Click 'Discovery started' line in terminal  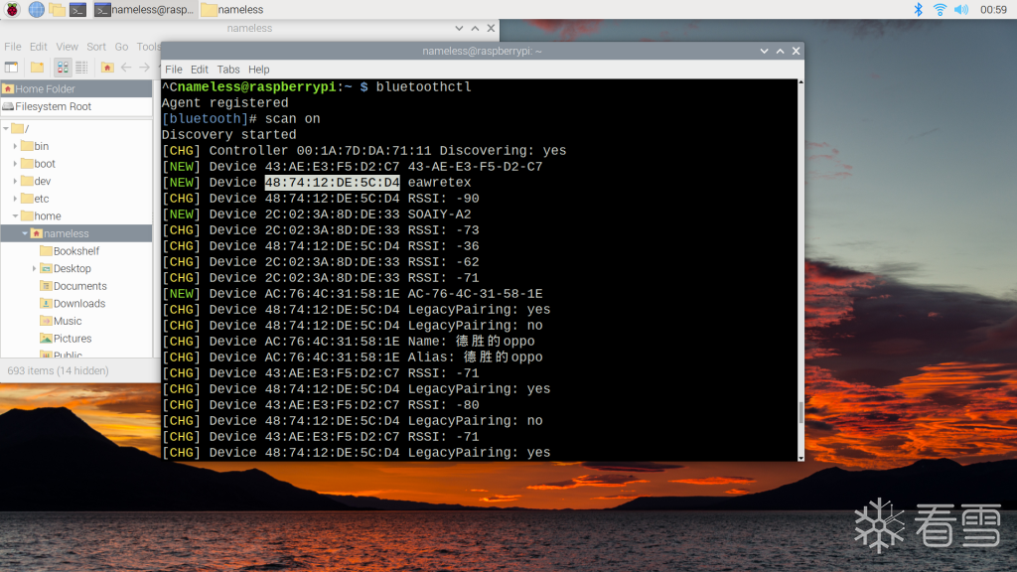(229, 135)
